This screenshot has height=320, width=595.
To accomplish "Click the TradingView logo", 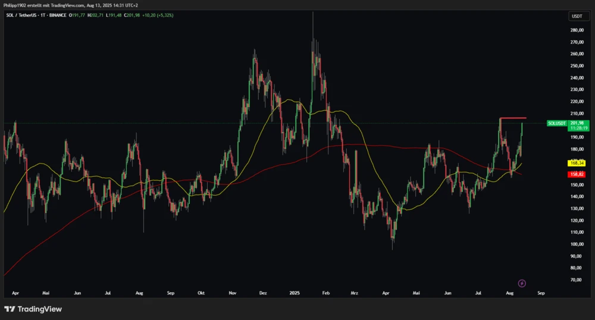I will (33, 309).
